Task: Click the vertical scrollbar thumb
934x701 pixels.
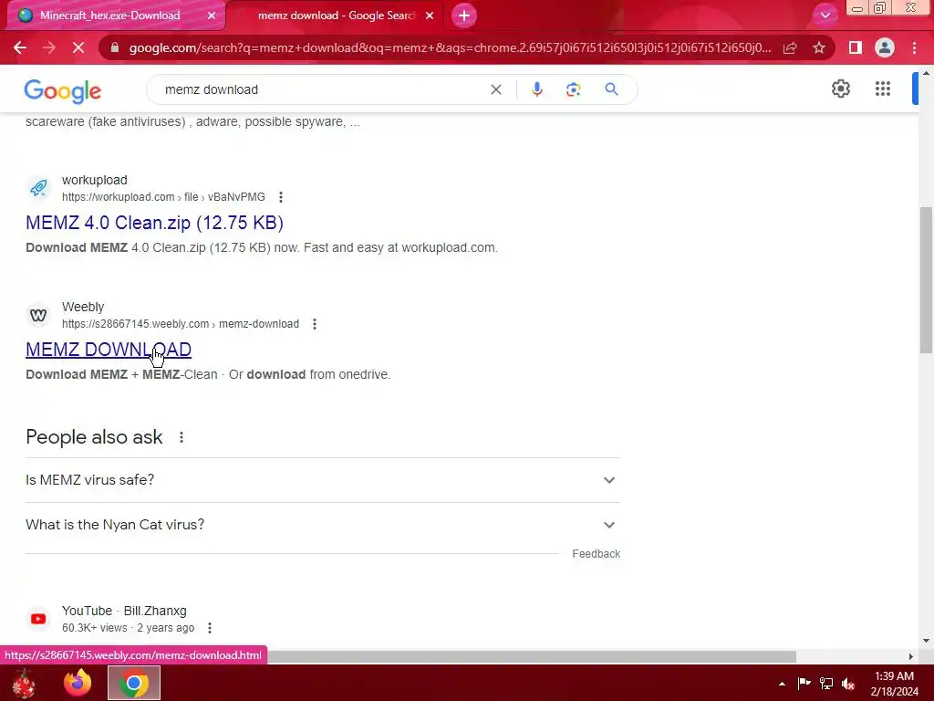Action: [x=926, y=280]
